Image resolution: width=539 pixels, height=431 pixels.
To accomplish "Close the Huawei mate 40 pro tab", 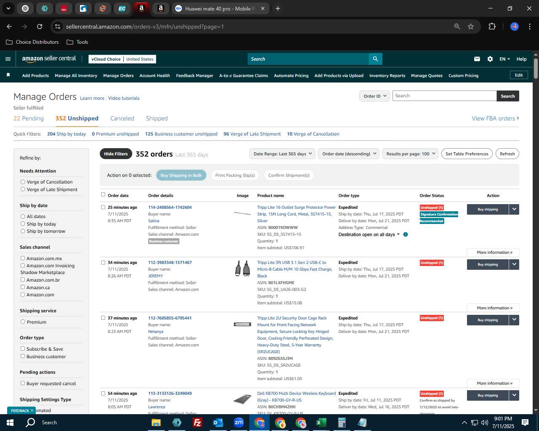I will coord(263,8).
